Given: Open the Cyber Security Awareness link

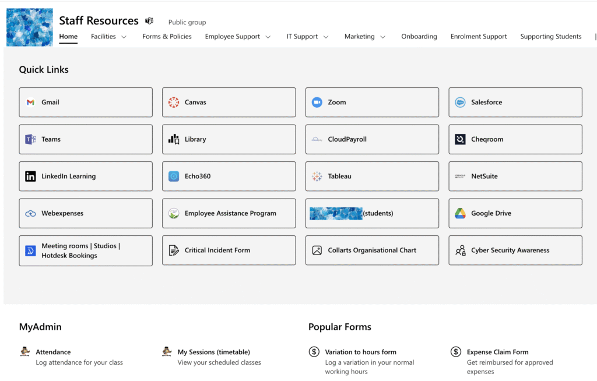Looking at the screenshot, I should pos(515,251).
